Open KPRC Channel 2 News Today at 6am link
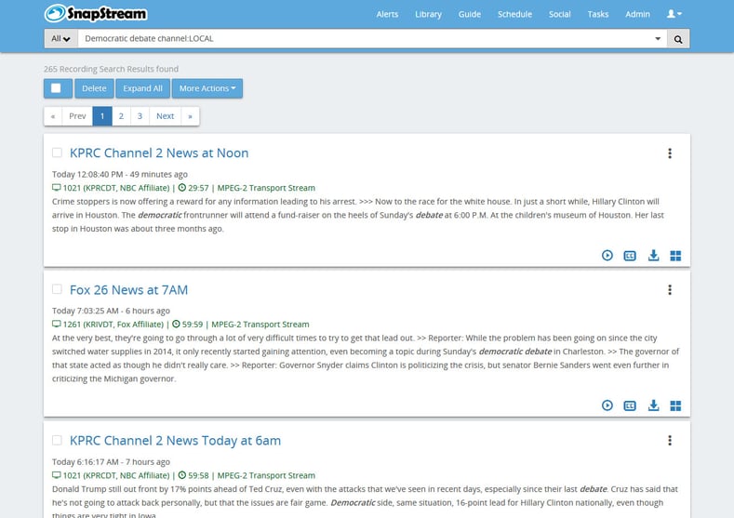The image size is (734, 518). tap(175, 440)
